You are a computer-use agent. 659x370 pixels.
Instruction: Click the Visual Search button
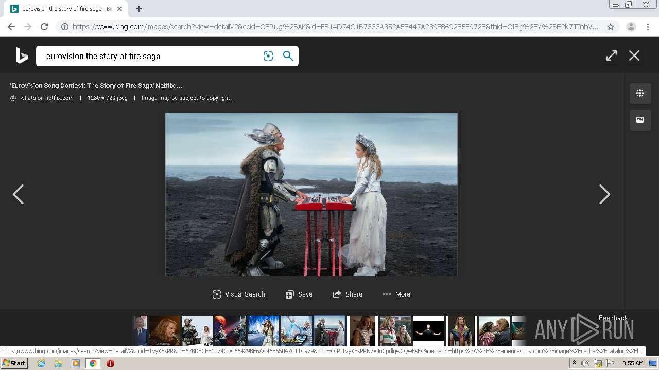239,294
